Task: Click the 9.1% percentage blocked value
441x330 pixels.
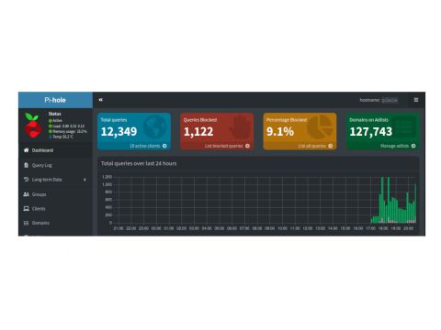Action: click(x=280, y=132)
